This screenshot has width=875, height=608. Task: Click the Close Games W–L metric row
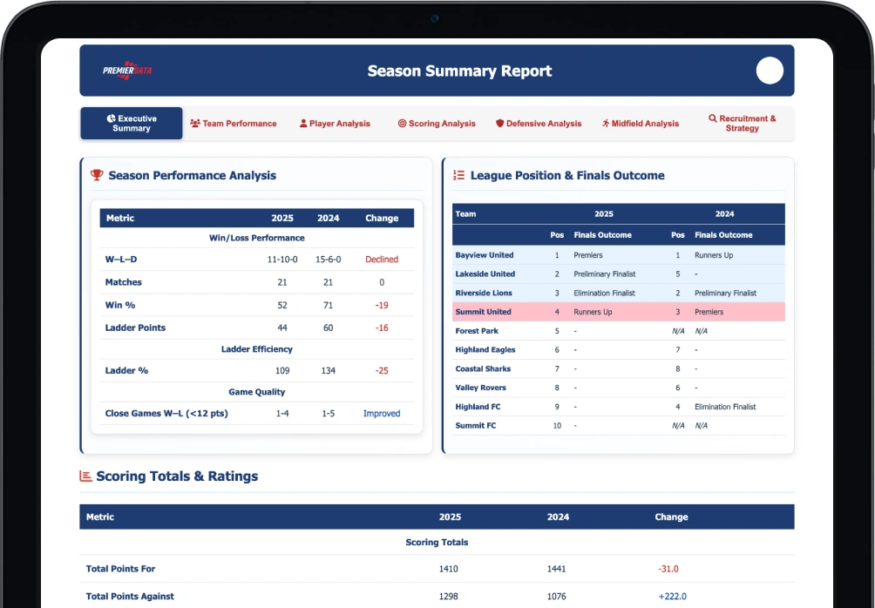[257, 414]
